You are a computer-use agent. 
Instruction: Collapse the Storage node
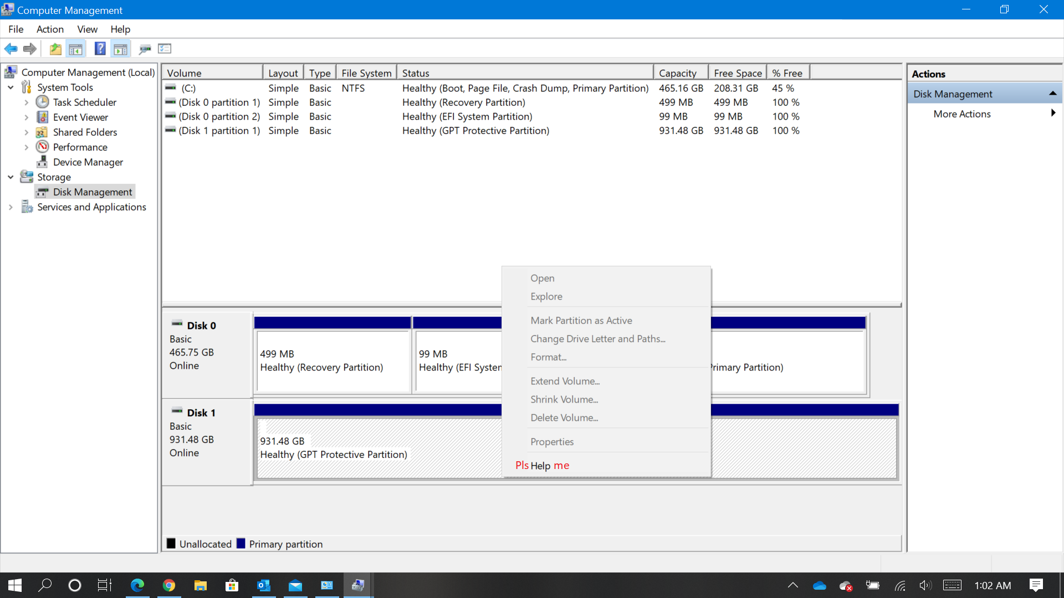(x=11, y=177)
